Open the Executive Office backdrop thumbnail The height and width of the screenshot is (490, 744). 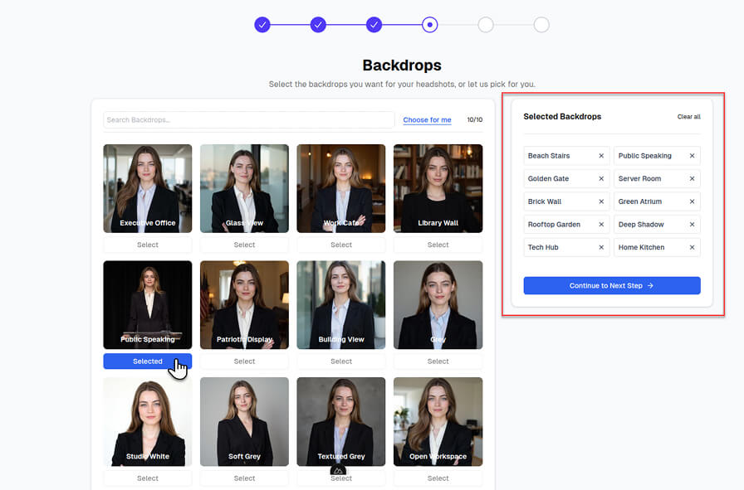tap(147, 188)
